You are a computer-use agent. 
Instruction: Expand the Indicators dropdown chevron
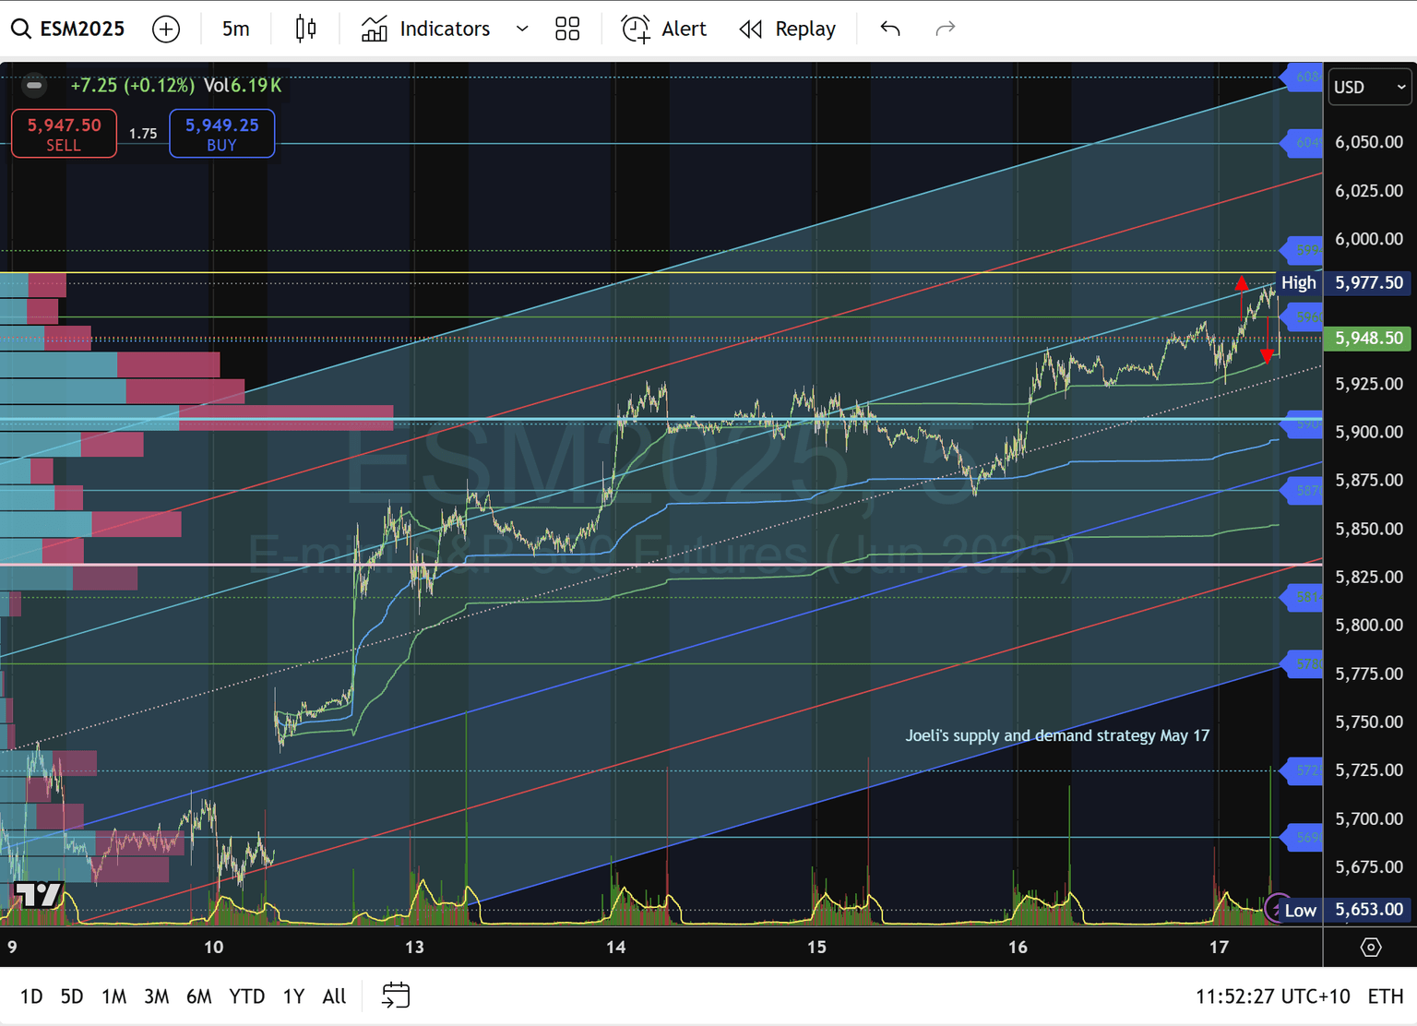pos(522,29)
